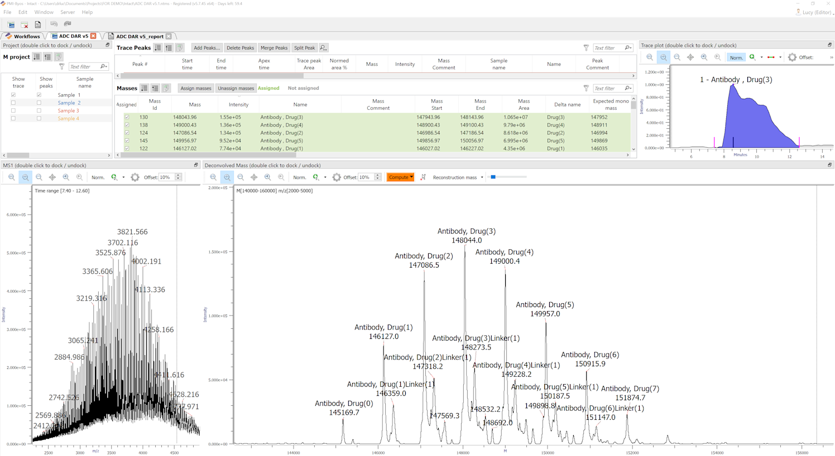Click the zoom out icon in Trace plot toolbar
This screenshot has height=456, width=835.
pos(676,57)
